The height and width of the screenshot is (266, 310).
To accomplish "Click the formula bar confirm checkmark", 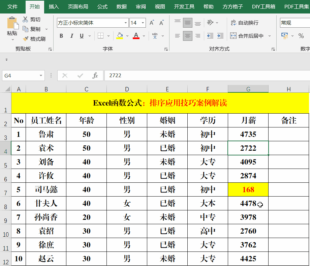I will [80, 76].
